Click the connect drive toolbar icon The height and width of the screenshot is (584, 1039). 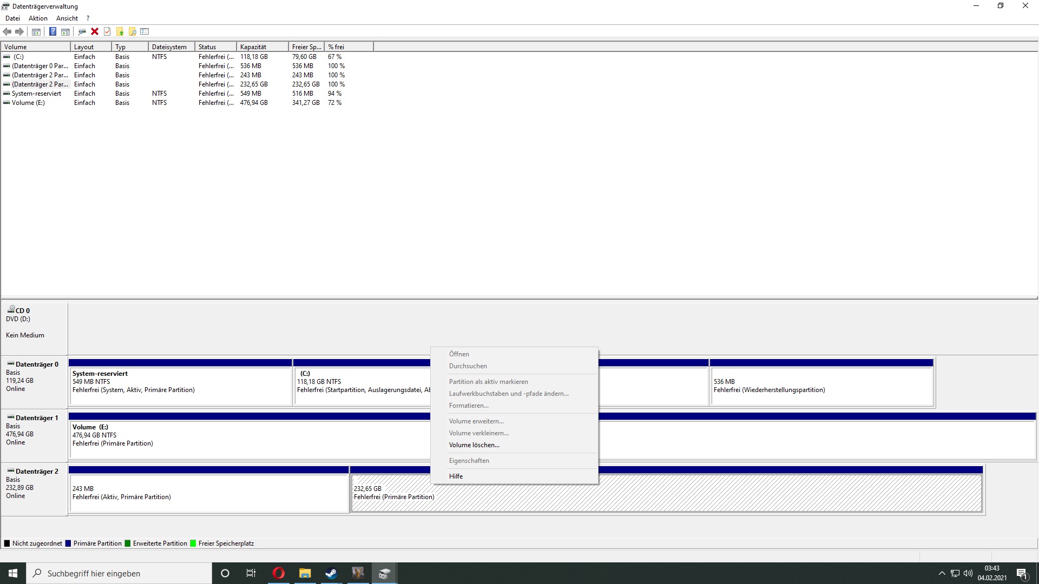tap(82, 31)
